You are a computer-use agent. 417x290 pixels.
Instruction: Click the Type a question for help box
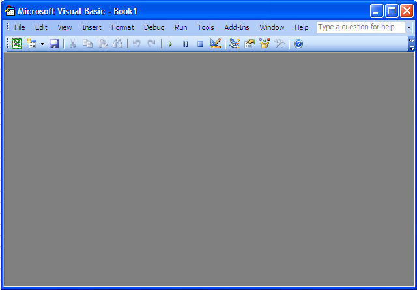[361, 27]
